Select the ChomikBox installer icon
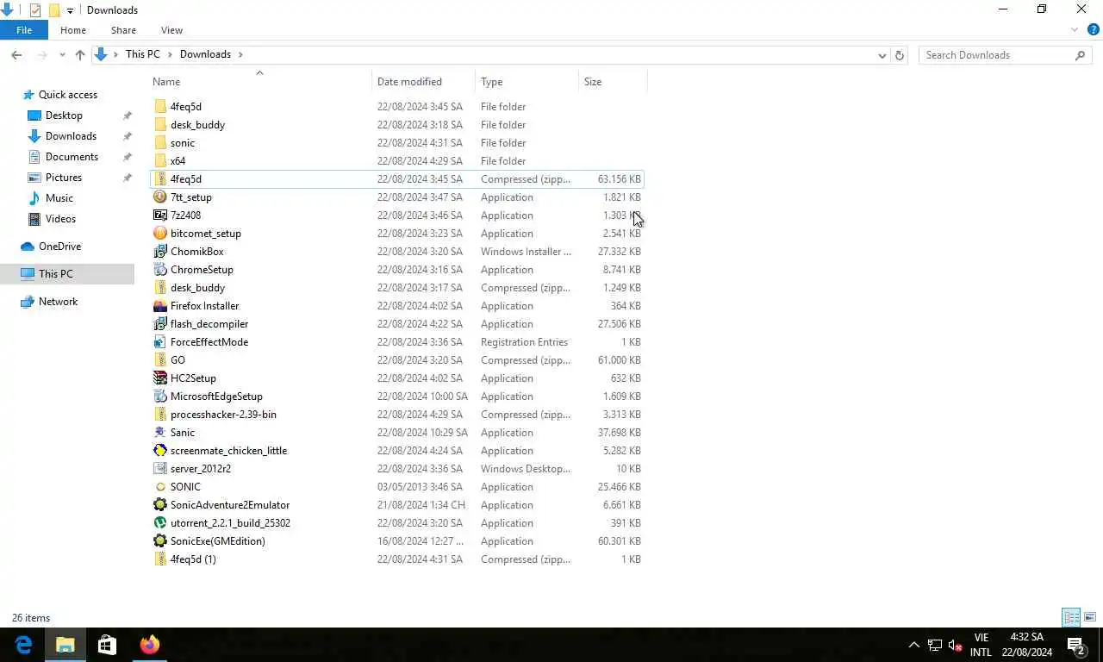 (x=160, y=252)
